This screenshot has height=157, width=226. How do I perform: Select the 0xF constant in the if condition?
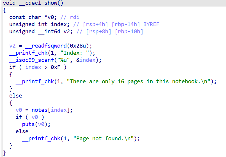pos(57,67)
